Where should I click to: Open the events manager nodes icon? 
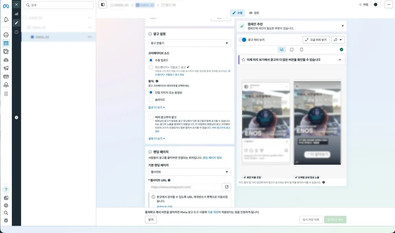pos(6,85)
